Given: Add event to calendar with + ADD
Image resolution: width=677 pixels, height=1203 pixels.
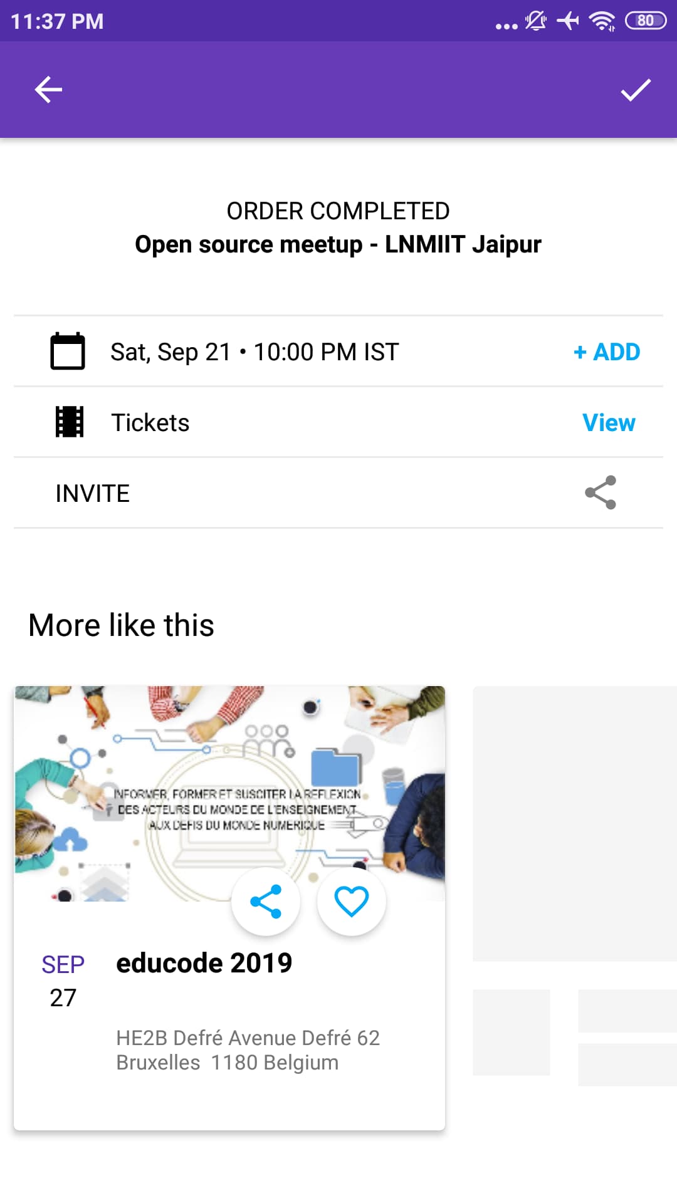Looking at the screenshot, I should click(x=607, y=352).
